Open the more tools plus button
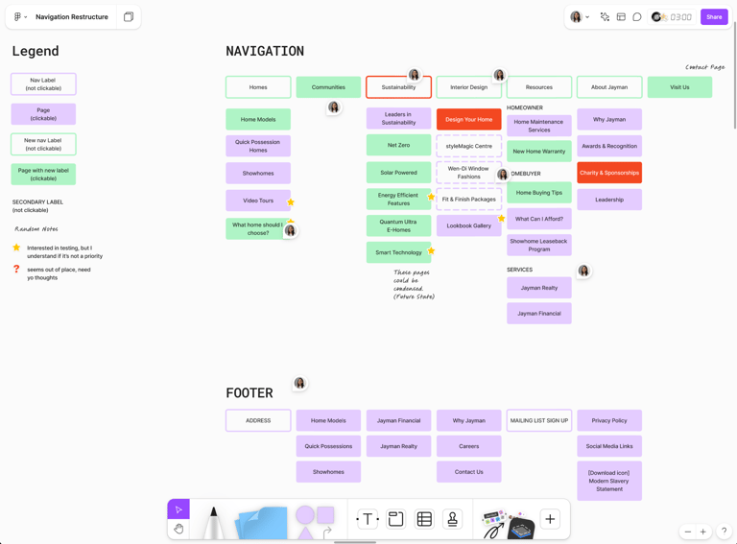The height and width of the screenshot is (544, 737). click(550, 519)
